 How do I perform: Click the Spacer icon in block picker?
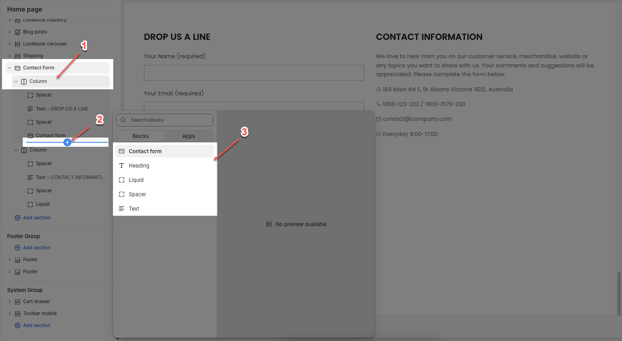[122, 194]
